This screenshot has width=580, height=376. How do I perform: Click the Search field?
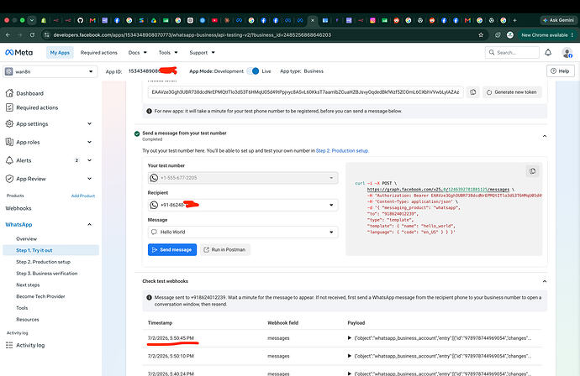(512, 52)
